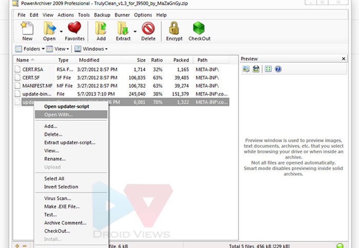This screenshot has height=248, width=359.
Task: Select the update-bin... file row
Action: [x=122, y=94]
